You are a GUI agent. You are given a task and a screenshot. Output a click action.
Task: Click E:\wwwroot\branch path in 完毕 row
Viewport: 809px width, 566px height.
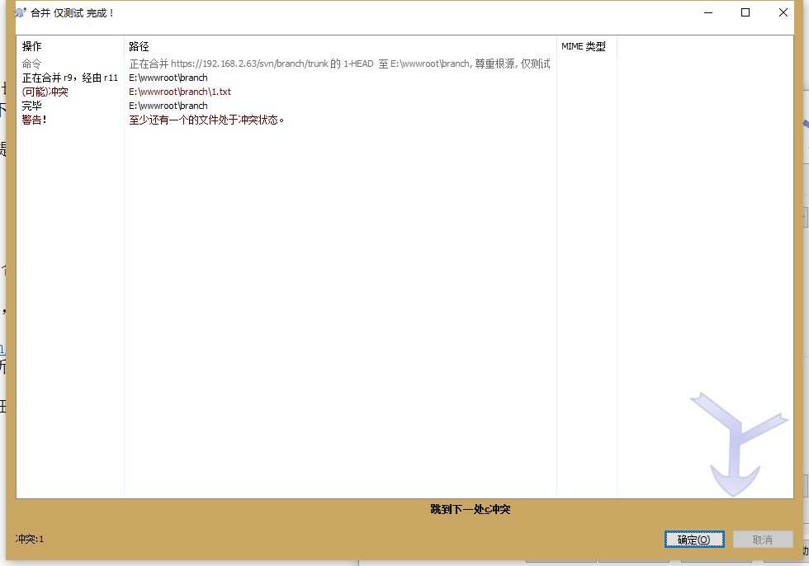pos(168,105)
